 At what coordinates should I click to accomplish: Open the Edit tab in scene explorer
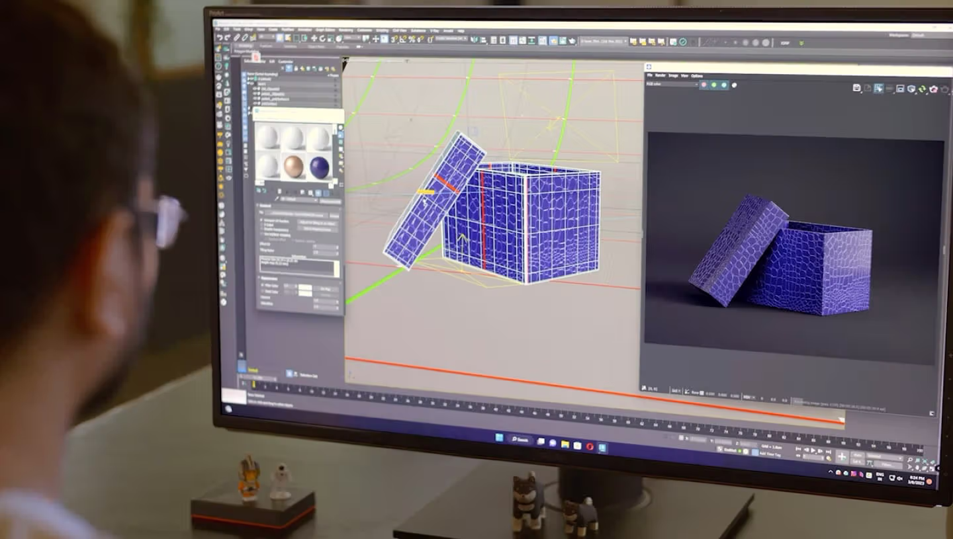pyautogui.click(x=272, y=61)
